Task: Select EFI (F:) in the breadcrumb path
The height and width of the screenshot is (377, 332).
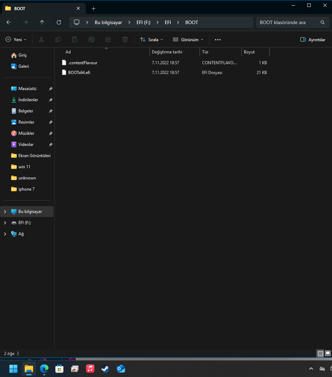Action: [143, 22]
